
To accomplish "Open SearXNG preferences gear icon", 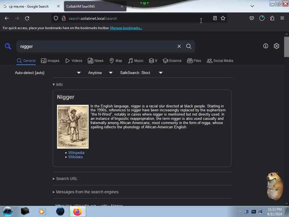I will point(277,46).
